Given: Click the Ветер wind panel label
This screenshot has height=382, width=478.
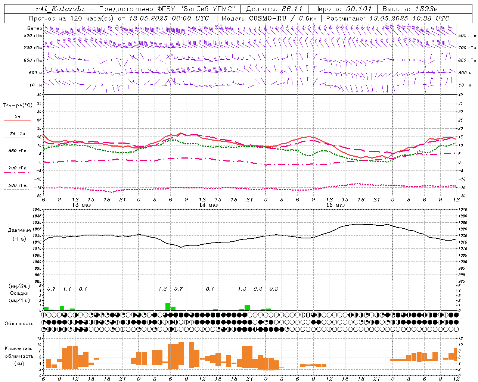Looking at the screenshot, I should click(x=35, y=28).
